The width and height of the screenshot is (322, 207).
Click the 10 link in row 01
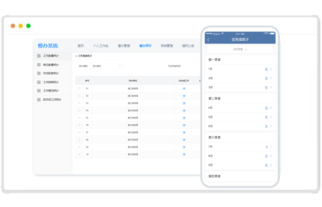[184, 88]
